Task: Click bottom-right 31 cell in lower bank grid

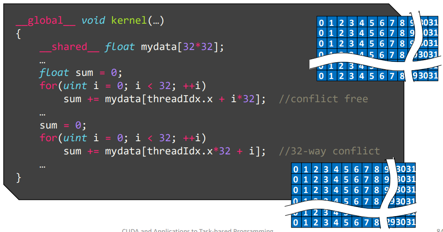Action: coord(410,222)
